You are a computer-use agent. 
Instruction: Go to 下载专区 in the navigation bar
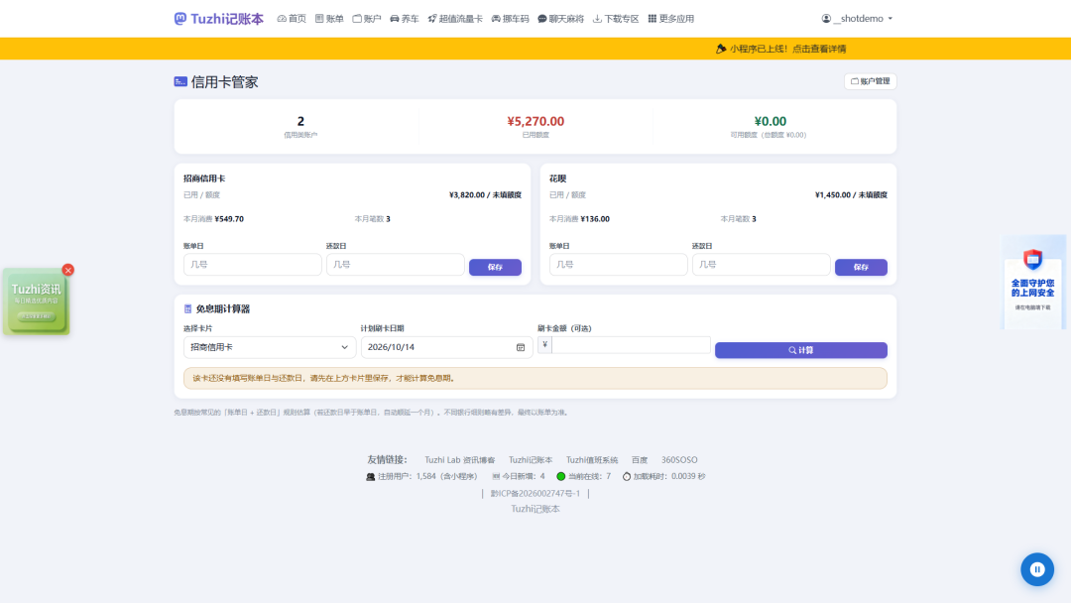click(x=616, y=19)
